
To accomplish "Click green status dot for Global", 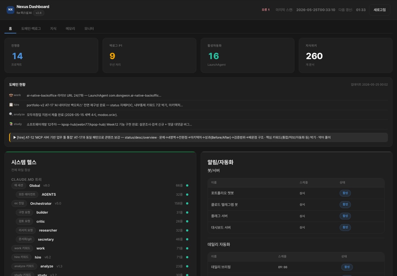I will click(x=187, y=186).
